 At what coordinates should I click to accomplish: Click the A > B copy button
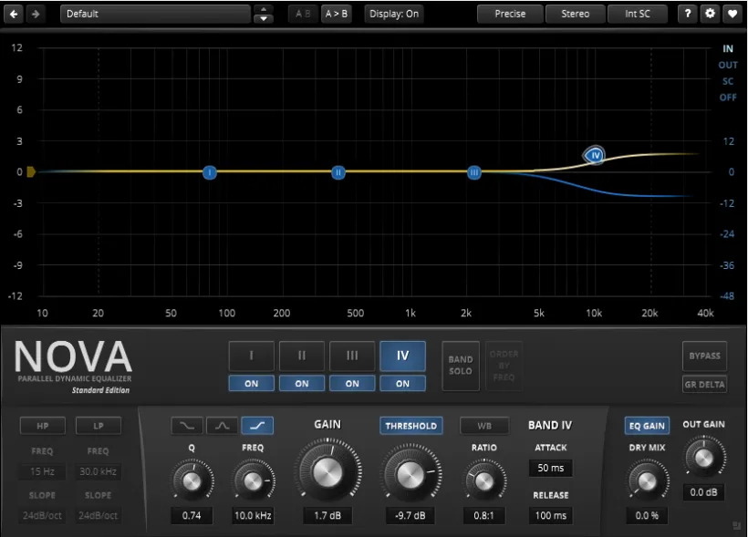[337, 14]
